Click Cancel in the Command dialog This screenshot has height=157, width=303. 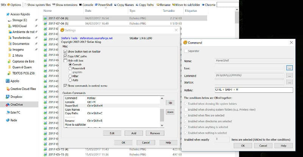tap(263, 146)
